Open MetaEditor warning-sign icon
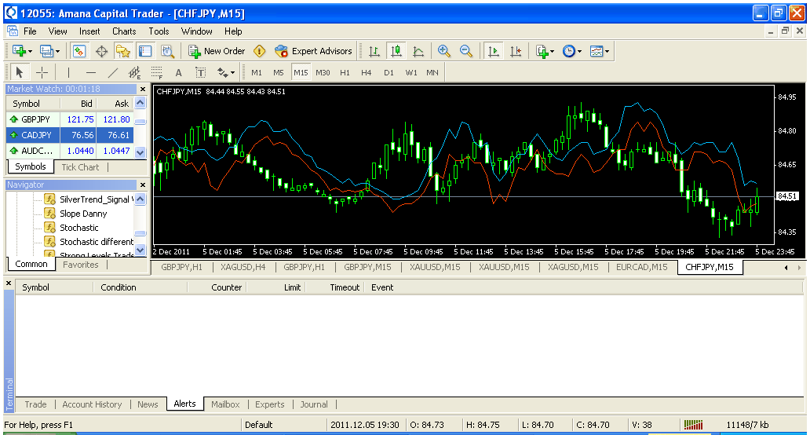The height and width of the screenshot is (435, 810). tap(259, 51)
